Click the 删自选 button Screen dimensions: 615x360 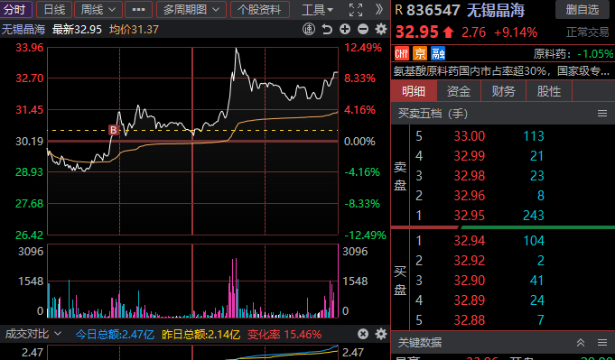coord(582,9)
